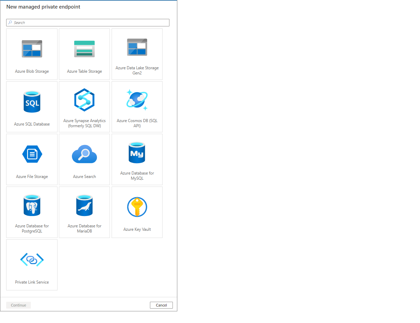The width and height of the screenshot is (420, 323).
Task: Click 'Azure Data Lake Storage Gen2' label text
Action: point(137,70)
